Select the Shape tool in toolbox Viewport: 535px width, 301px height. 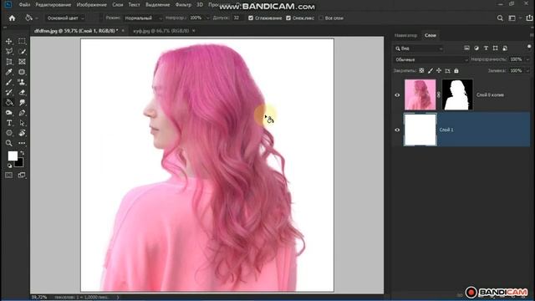[x=9, y=133]
